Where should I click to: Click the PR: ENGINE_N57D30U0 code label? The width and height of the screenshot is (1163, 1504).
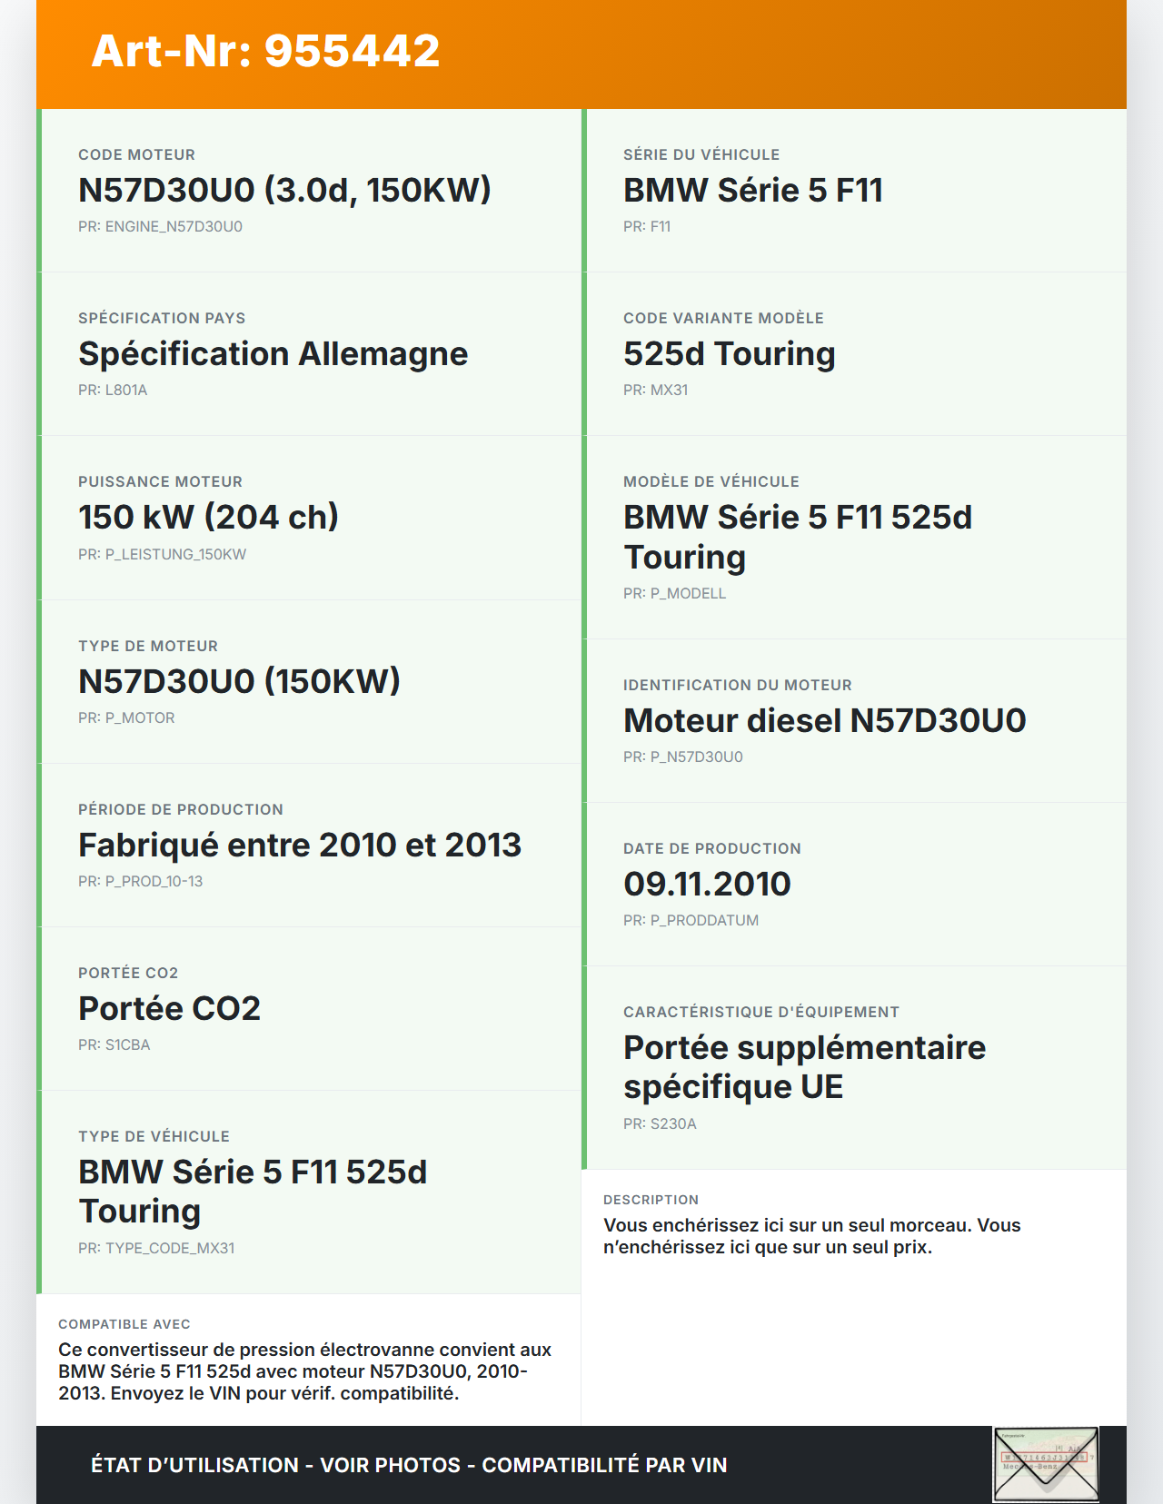coord(160,227)
